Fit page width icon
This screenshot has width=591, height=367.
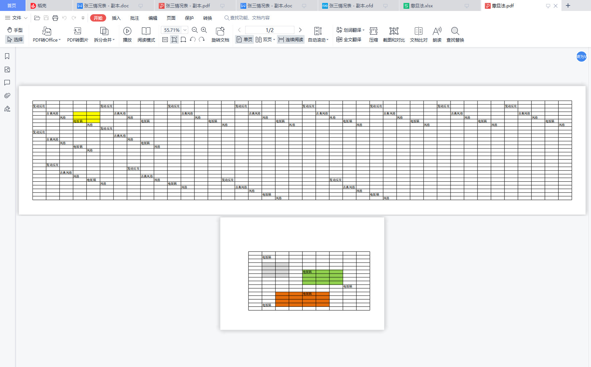(183, 39)
